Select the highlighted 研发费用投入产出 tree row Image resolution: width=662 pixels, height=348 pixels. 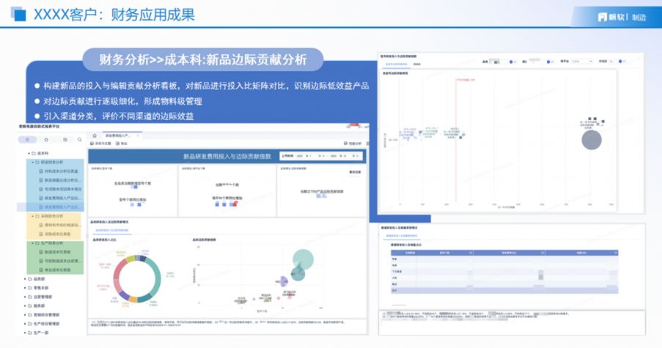pyautogui.click(x=51, y=207)
